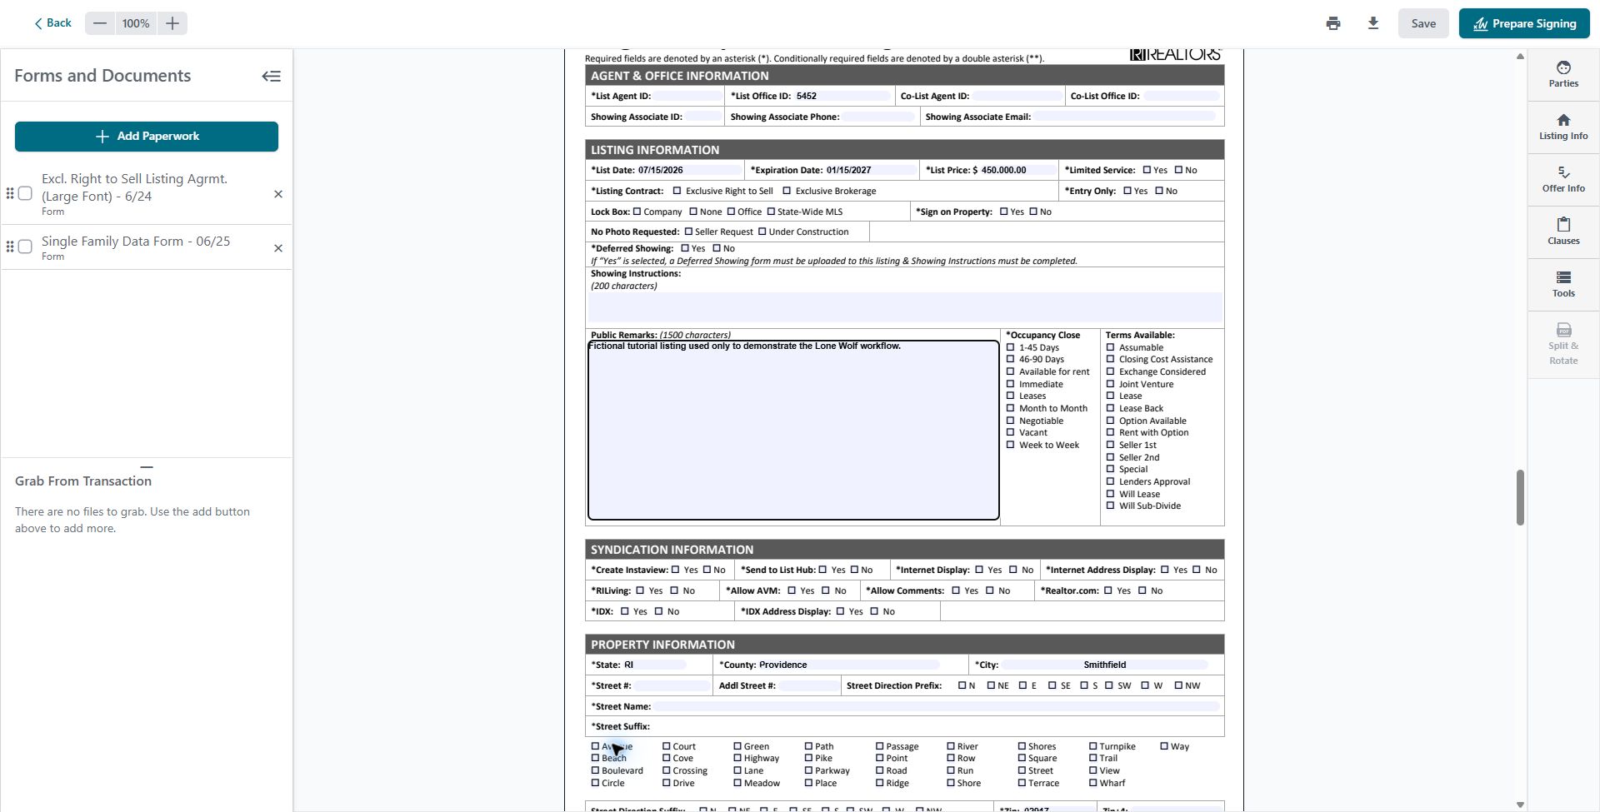1600x812 pixels.
Task: Check Allow AVM Yes
Action: 792,590
